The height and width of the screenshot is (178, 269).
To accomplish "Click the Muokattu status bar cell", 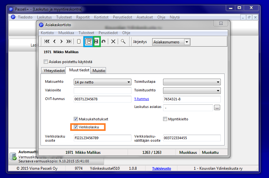I will coord(210,152).
